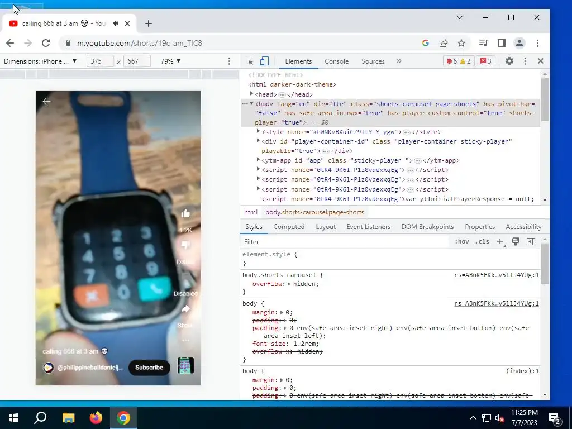Click the Google icon in address bar
The image size is (572, 429).
425,43
